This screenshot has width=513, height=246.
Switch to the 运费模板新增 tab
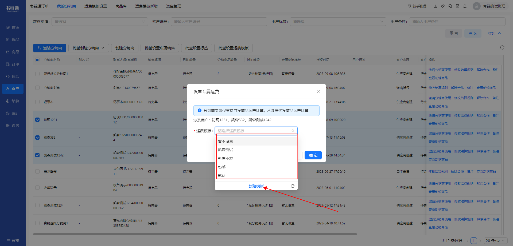[146, 6]
